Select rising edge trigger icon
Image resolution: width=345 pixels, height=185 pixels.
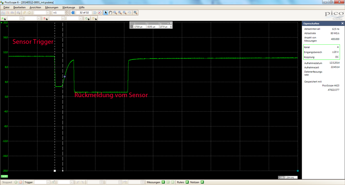pyautogui.click(x=78, y=182)
